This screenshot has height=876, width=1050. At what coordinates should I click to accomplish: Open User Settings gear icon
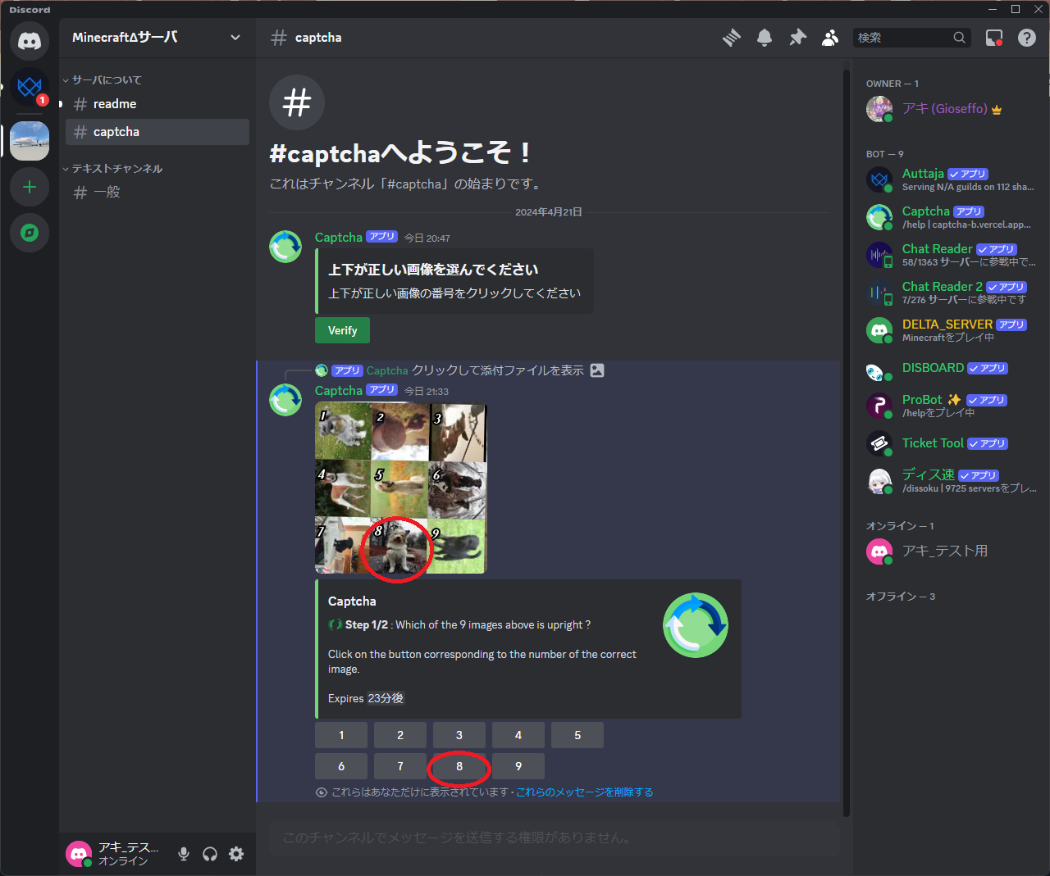(x=236, y=854)
